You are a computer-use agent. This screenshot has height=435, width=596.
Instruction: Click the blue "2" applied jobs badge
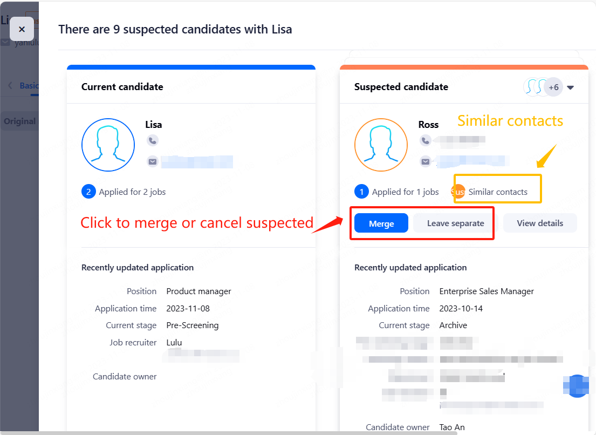[x=88, y=192]
